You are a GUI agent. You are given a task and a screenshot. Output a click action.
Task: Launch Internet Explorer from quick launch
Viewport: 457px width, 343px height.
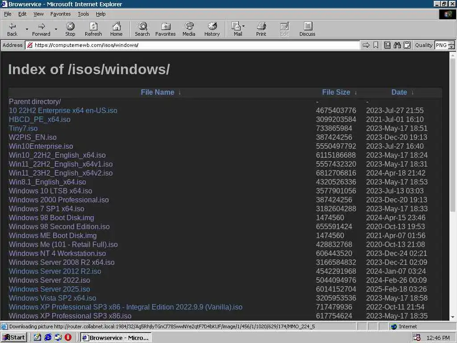pyautogui.click(x=47, y=338)
